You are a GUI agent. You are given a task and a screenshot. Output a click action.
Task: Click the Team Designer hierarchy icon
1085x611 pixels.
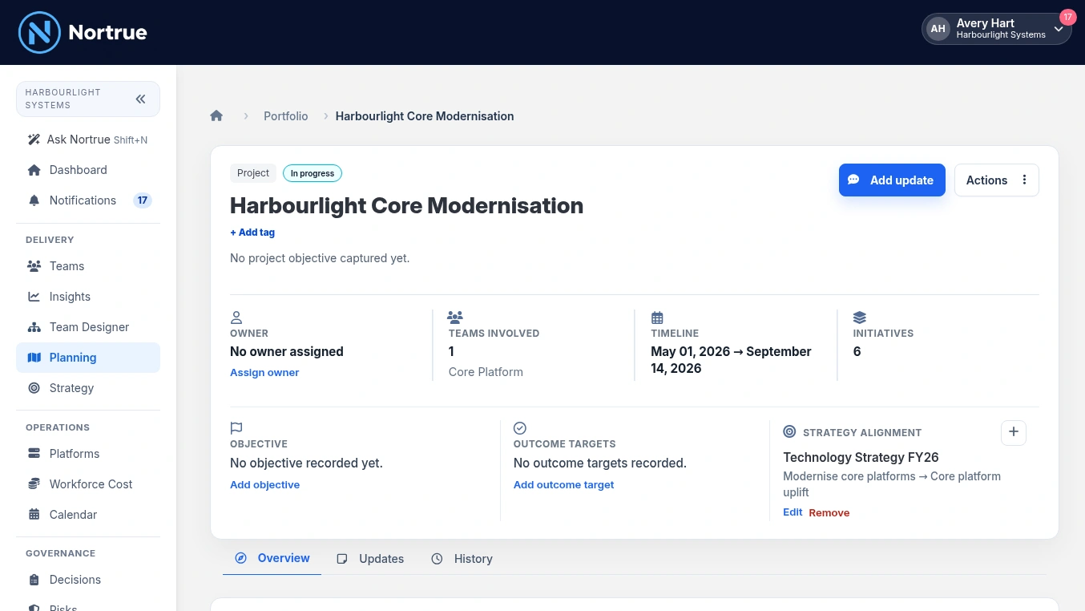click(x=34, y=327)
